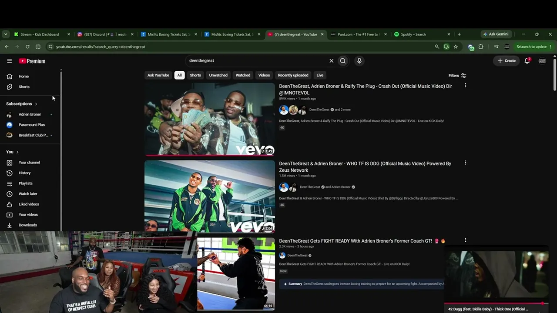Open Adrien Broner subscription channel
Image resolution: width=557 pixels, height=313 pixels.
click(x=30, y=114)
